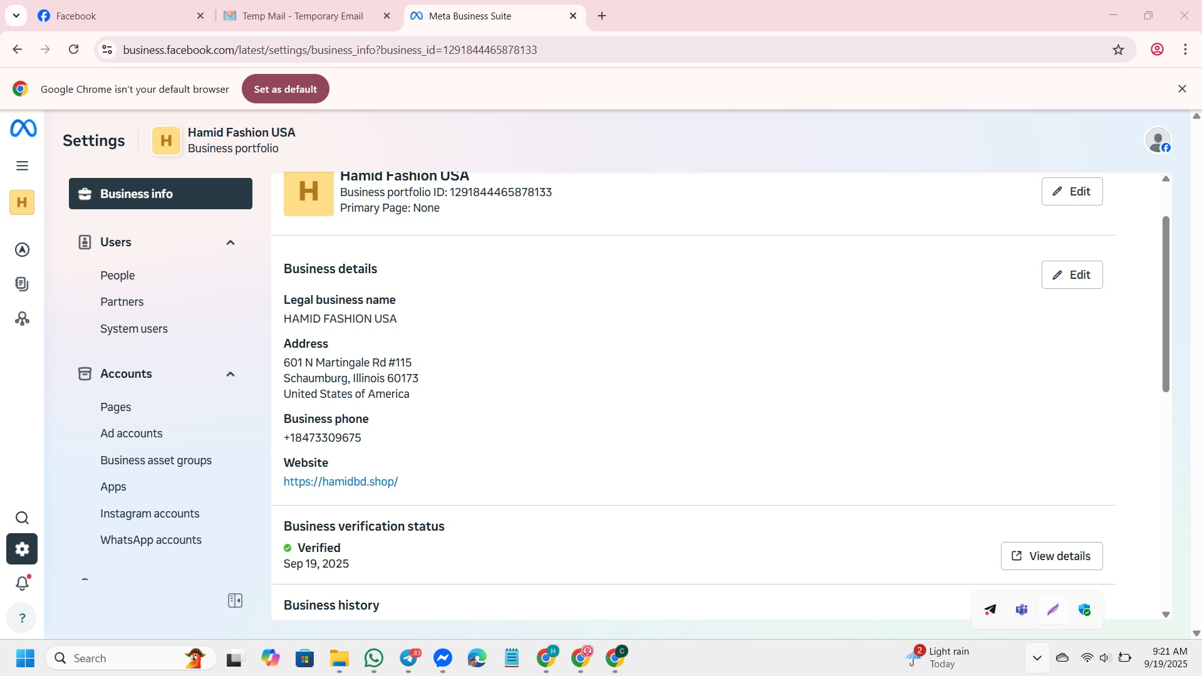The image size is (1202, 676).
Task: Open Chrome's three-dot menu
Action: coord(1186,49)
